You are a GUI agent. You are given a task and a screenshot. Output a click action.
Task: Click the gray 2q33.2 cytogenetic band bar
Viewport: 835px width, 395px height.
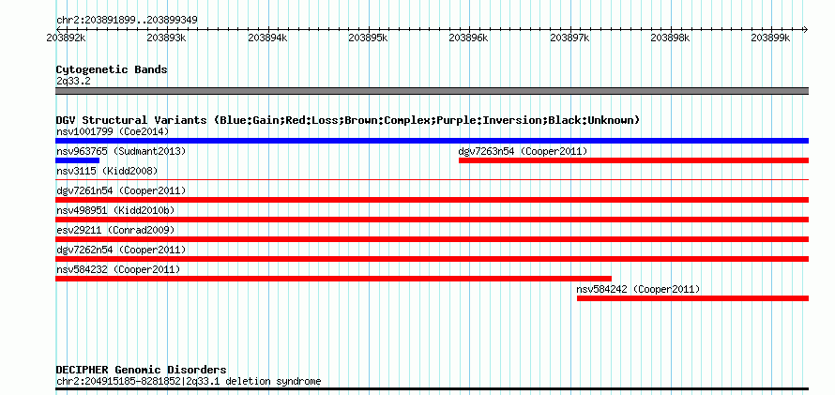432,91
